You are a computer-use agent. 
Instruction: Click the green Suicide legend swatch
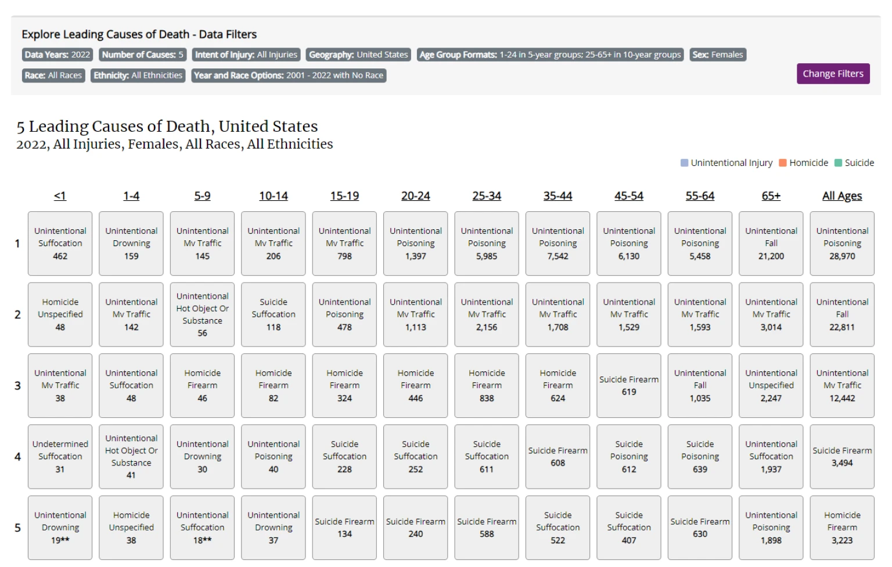838,163
